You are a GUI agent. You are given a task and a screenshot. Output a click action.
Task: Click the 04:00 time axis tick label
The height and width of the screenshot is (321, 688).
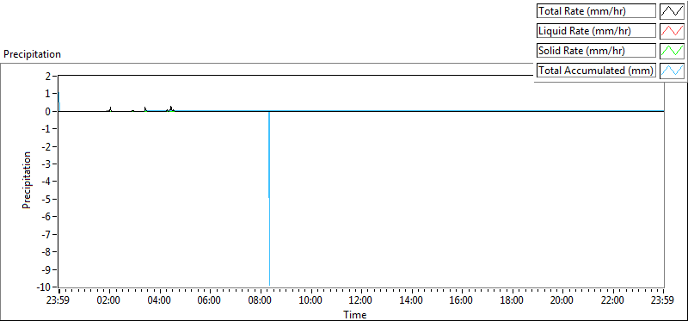[x=159, y=301]
